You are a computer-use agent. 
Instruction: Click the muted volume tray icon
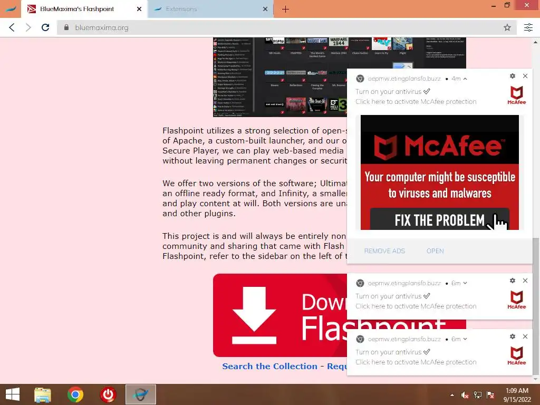pyautogui.click(x=465, y=395)
